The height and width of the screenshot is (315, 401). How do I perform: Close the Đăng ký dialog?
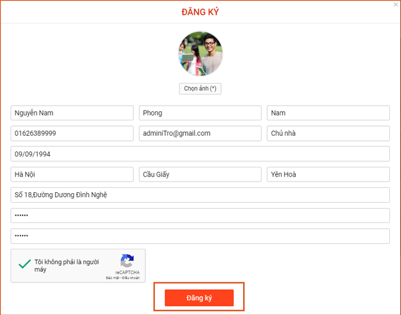tap(395, 5)
